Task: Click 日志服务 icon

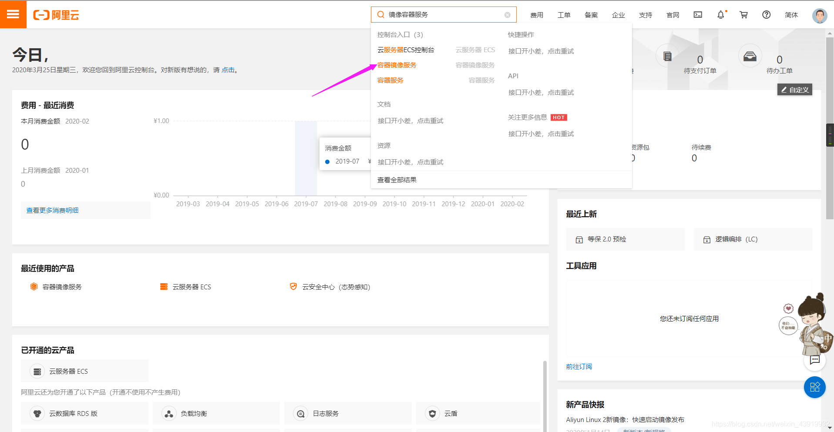Action: [301, 413]
